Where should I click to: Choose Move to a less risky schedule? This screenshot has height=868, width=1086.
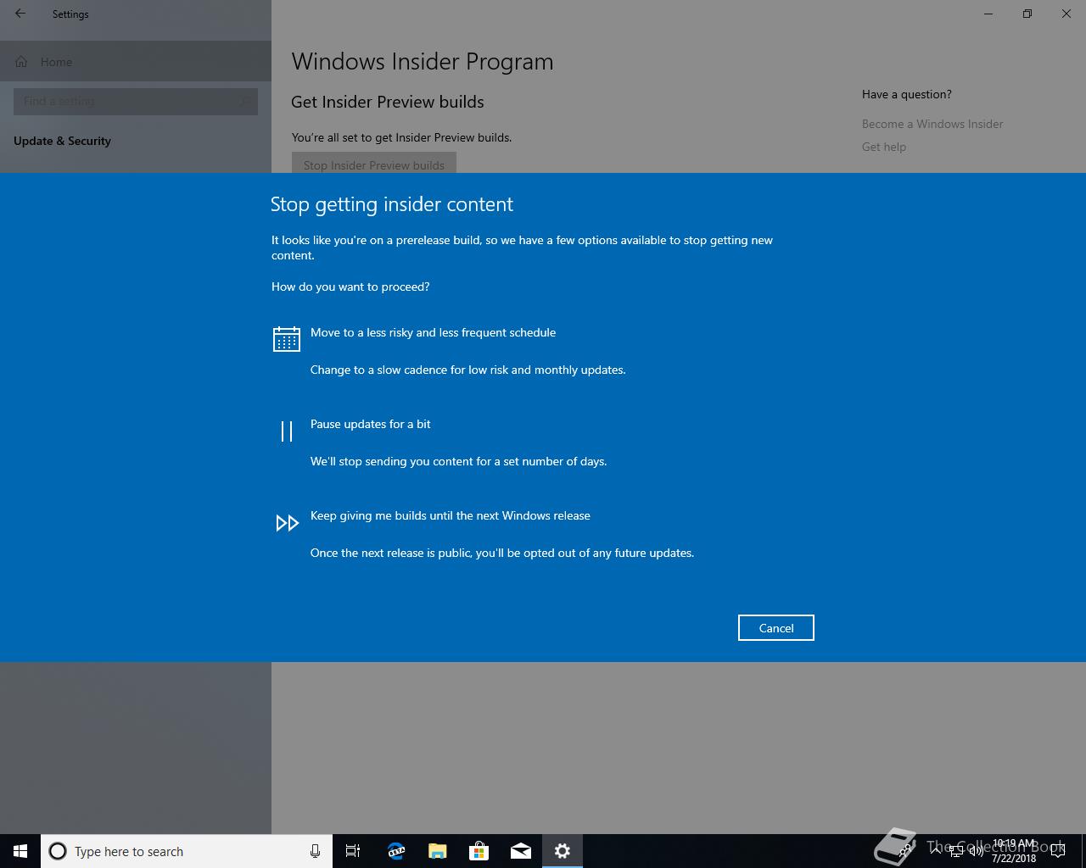[x=433, y=332]
